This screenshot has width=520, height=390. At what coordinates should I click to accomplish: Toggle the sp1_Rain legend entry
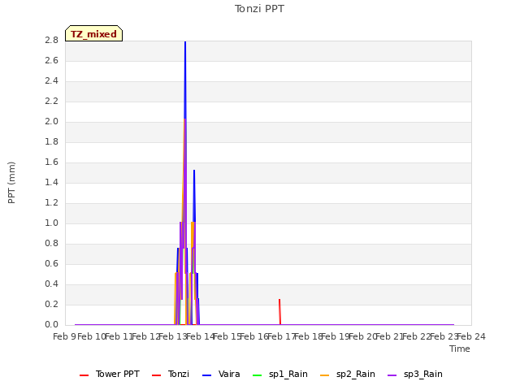click(280, 375)
